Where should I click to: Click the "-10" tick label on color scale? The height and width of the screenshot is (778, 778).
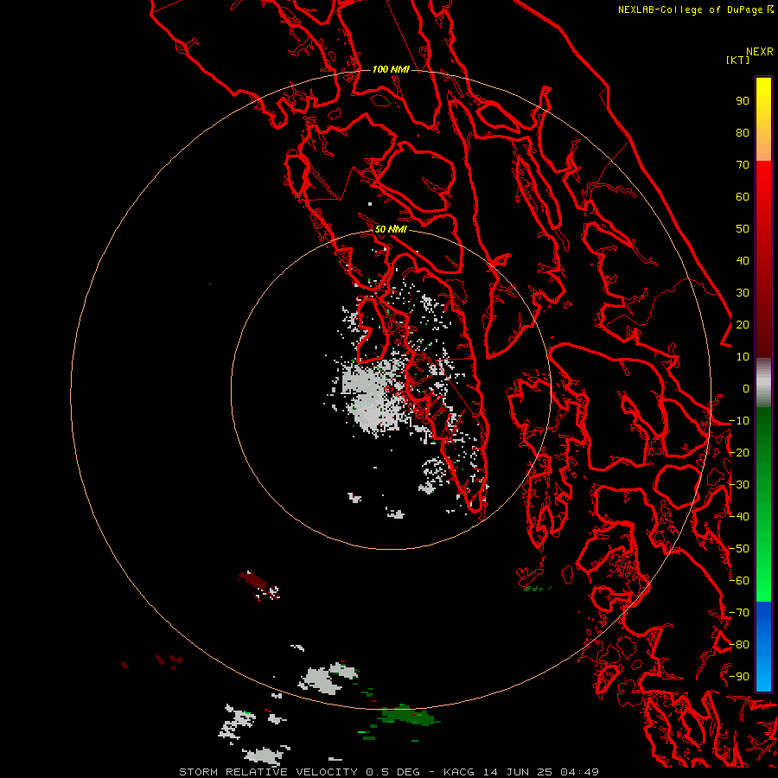pyautogui.click(x=739, y=421)
